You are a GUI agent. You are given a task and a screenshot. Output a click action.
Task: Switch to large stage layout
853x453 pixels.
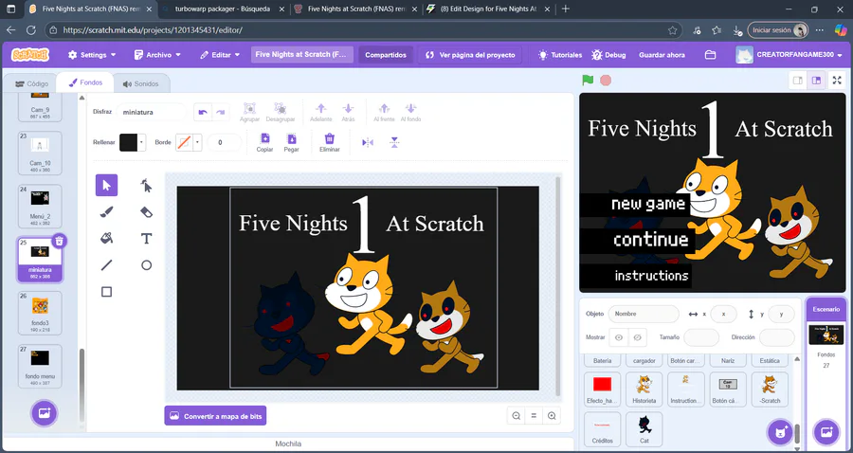point(816,81)
